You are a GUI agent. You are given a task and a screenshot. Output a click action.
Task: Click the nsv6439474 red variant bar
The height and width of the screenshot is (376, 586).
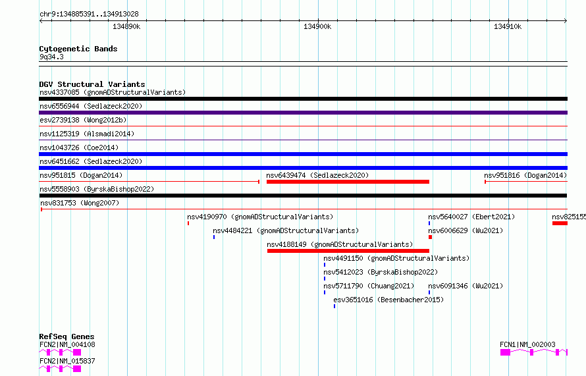pyautogui.click(x=348, y=182)
